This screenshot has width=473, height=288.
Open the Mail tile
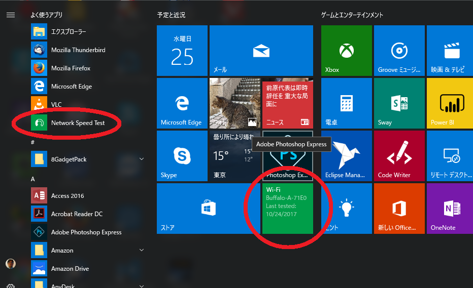261,51
